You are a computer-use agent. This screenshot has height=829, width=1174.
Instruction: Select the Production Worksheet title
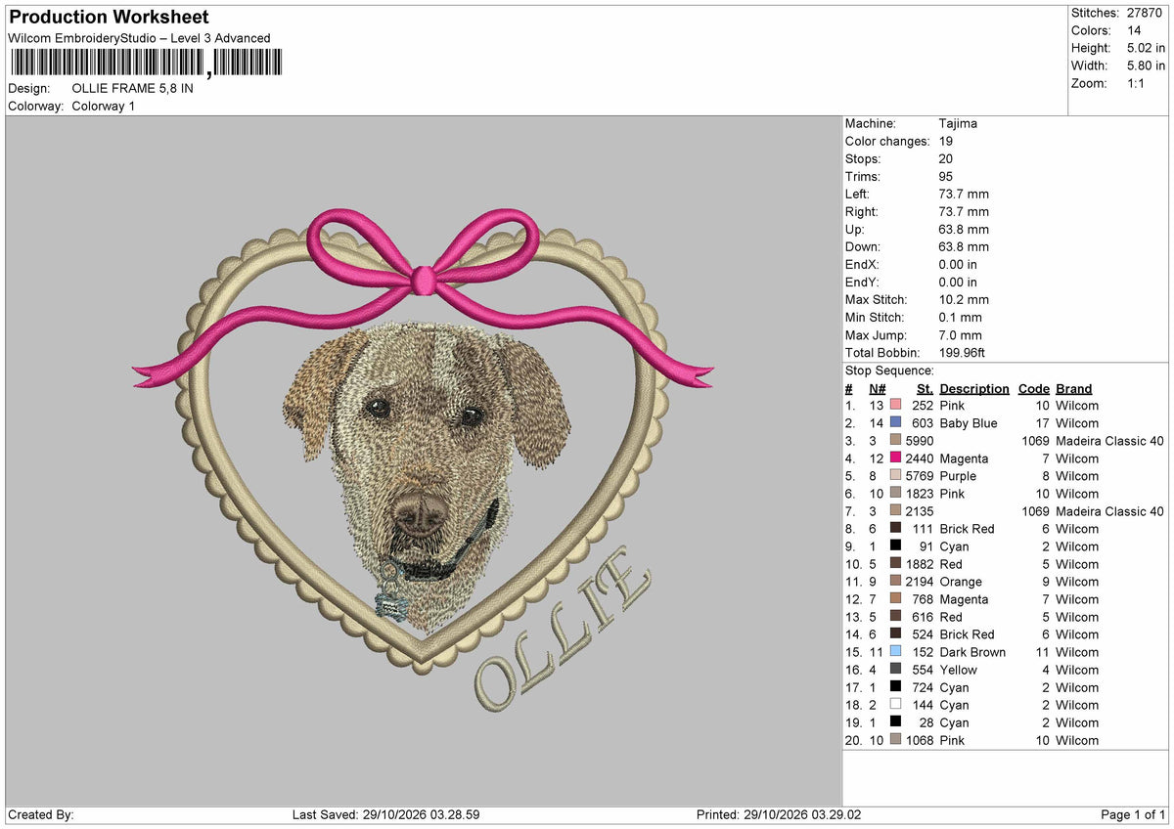click(x=109, y=18)
